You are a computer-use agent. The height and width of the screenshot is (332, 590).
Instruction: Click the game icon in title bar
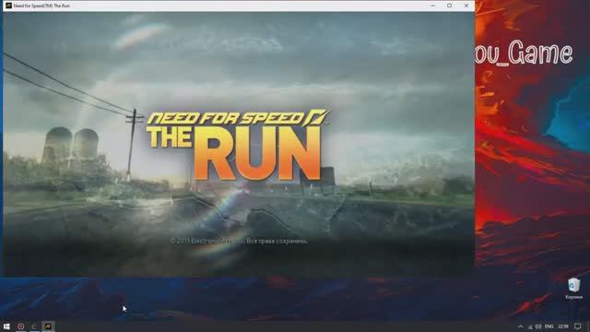click(8, 6)
